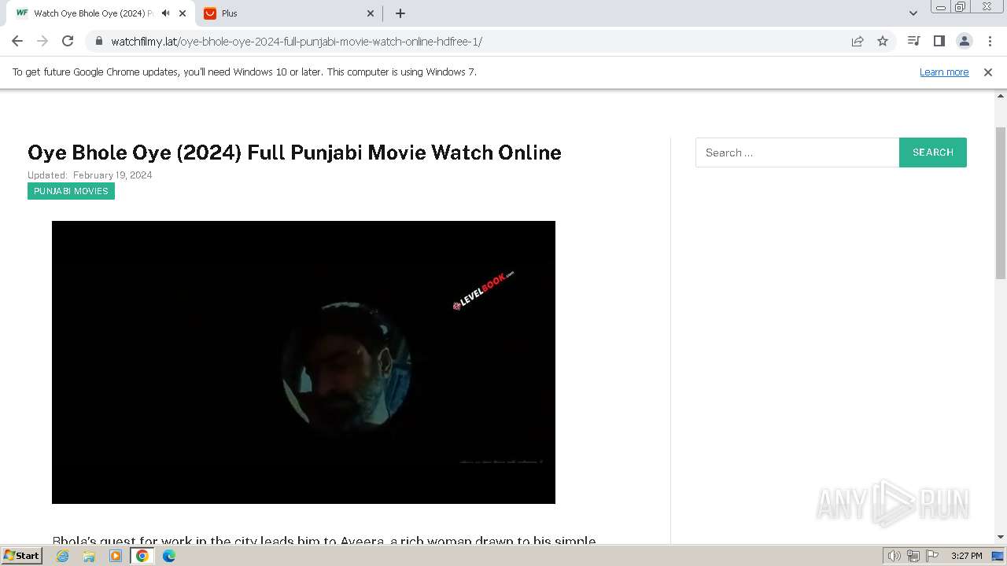Expand the tab search dropdown

click(913, 13)
